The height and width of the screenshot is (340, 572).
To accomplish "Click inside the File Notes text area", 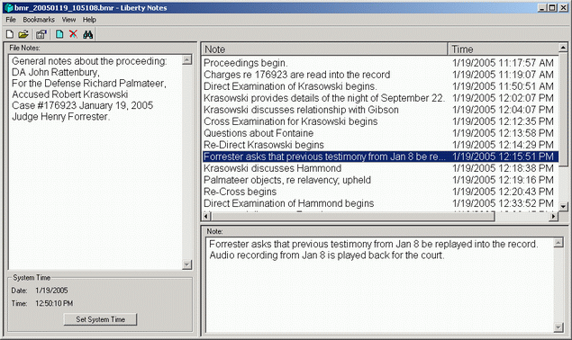I will [95, 162].
